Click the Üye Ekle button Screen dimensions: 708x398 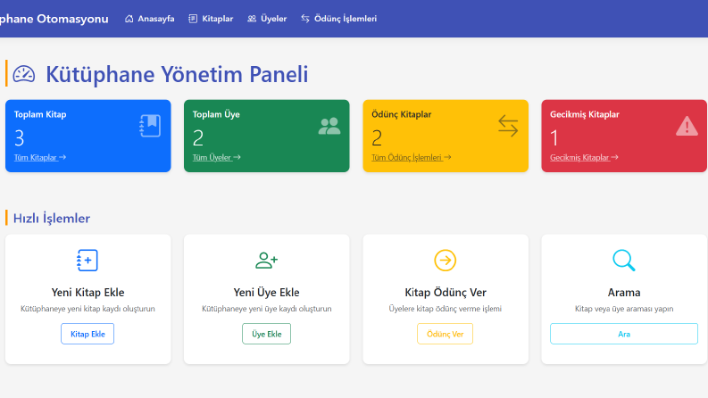pyautogui.click(x=266, y=334)
